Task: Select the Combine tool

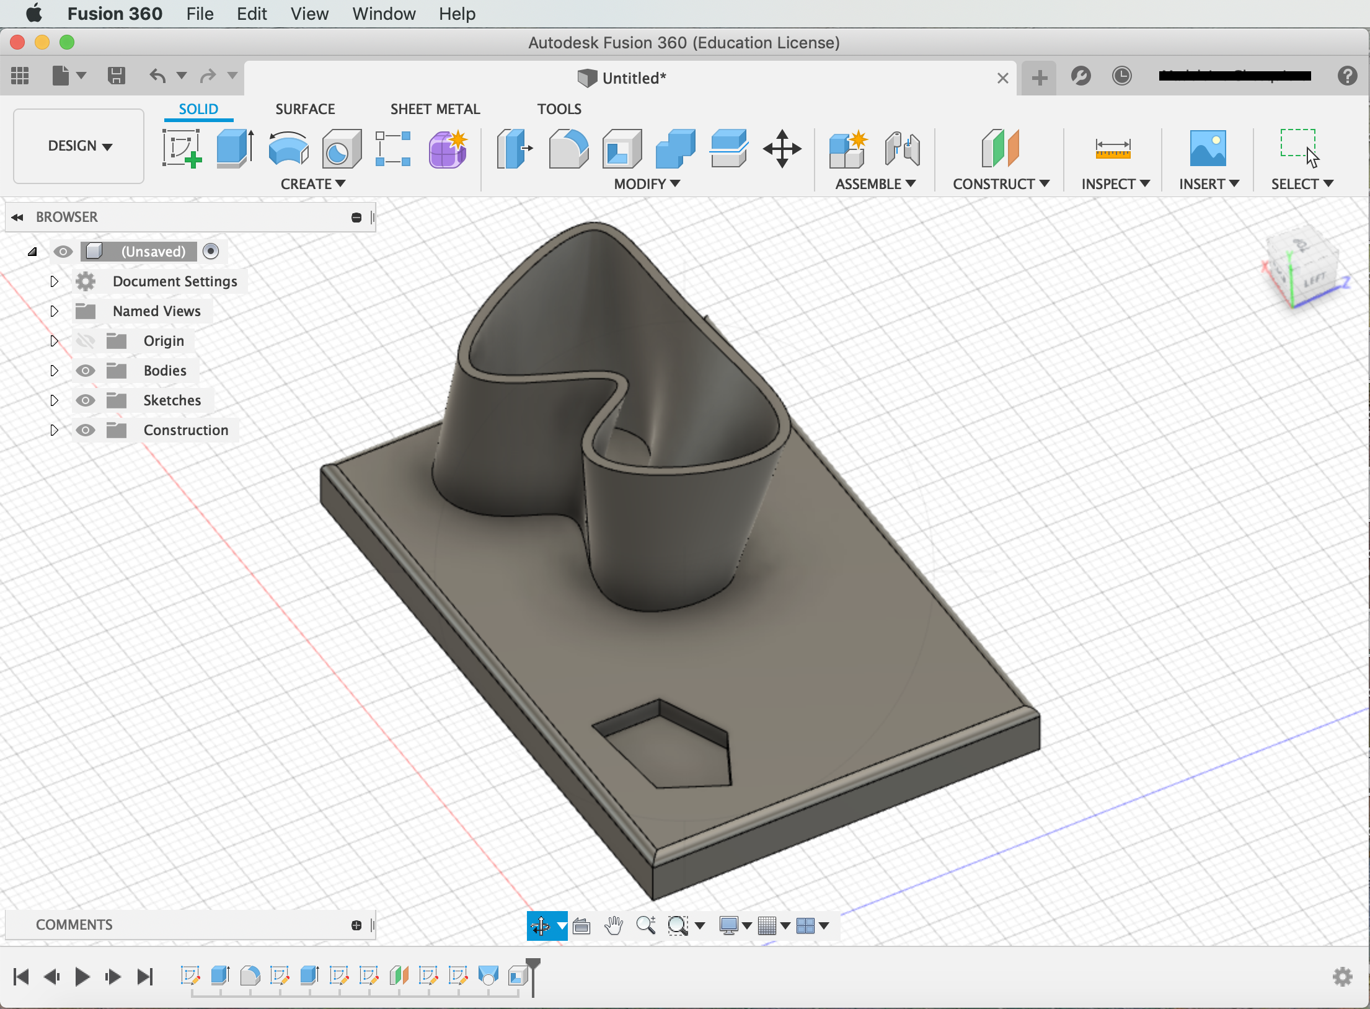Action: point(675,148)
